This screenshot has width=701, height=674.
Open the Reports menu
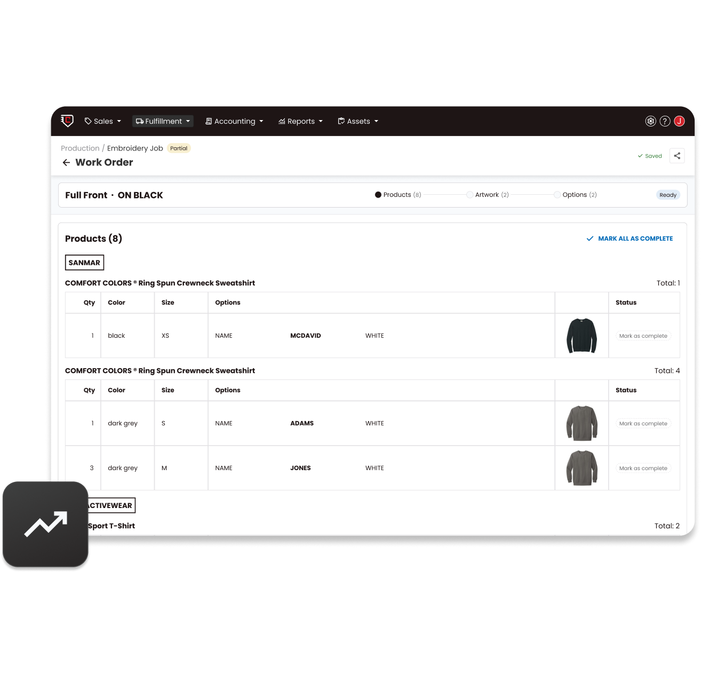[300, 121]
